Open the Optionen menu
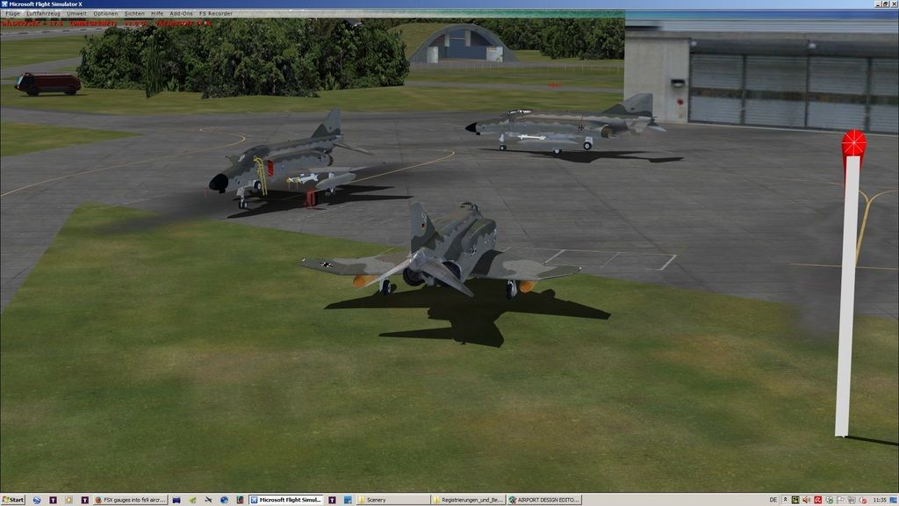Screen dimensions: 899x506 105,14
